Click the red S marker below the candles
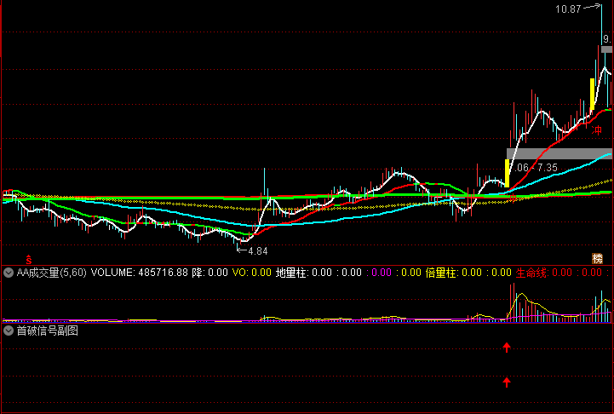This screenshot has width=614, height=414. click(29, 259)
